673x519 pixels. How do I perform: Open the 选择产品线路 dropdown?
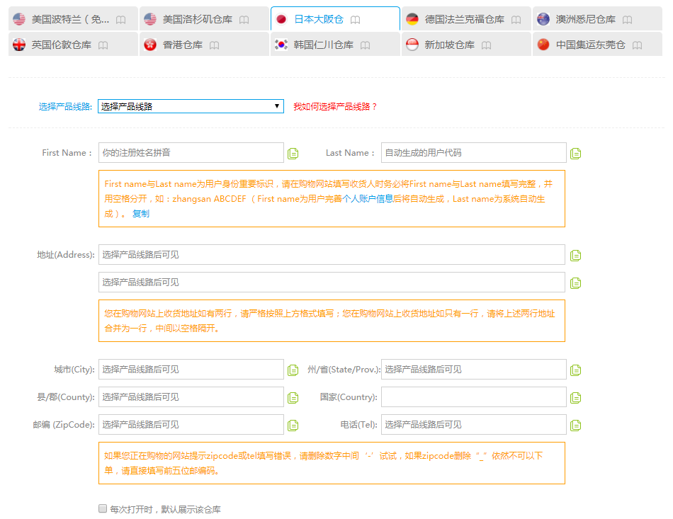[x=191, y=106]
